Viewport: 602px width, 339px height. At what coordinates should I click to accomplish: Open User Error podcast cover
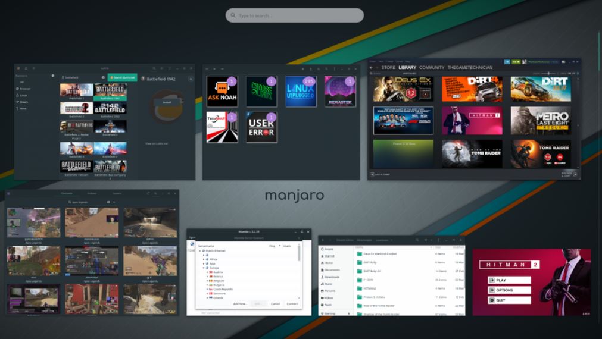tap(261, 127)
